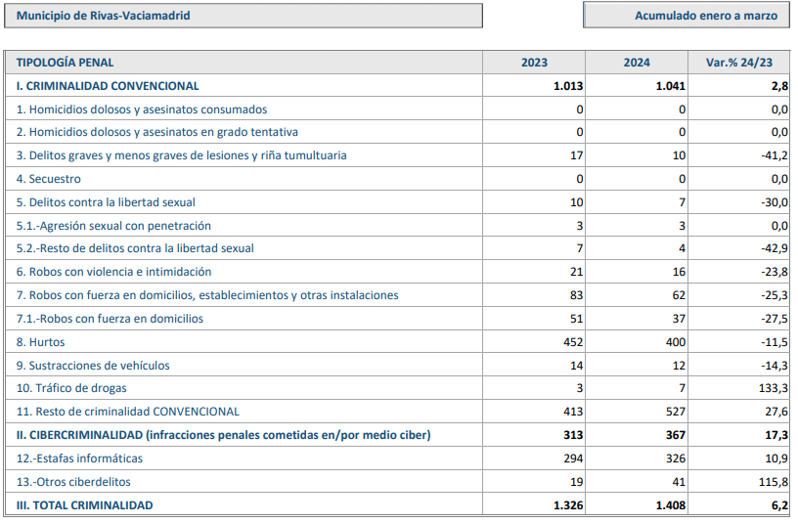Click the 133,3 variation for tráfico de drogas
Viewport: 798px width, 524px height.
point(774,388)
